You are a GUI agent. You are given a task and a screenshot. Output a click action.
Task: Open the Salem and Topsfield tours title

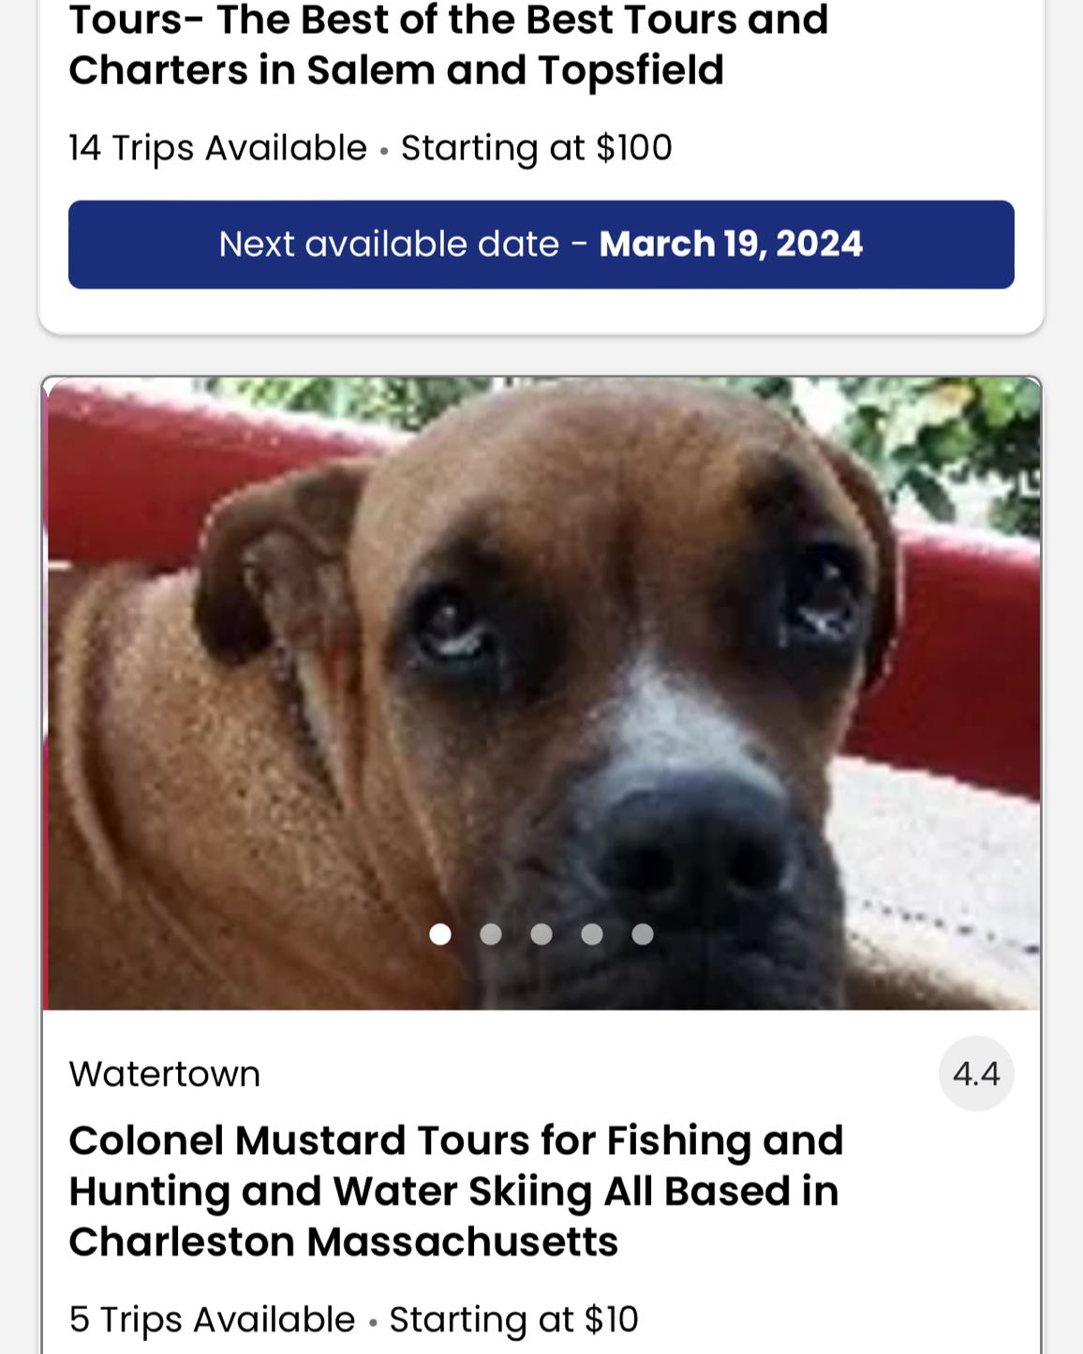[396, 70]
